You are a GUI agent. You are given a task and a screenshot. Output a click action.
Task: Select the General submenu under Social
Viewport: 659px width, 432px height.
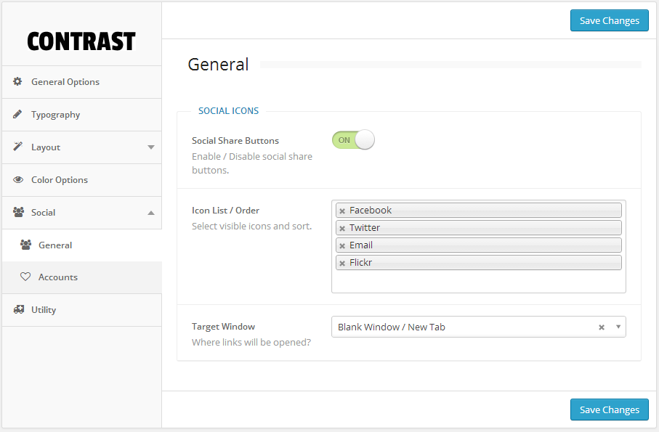tap(55, 245)
